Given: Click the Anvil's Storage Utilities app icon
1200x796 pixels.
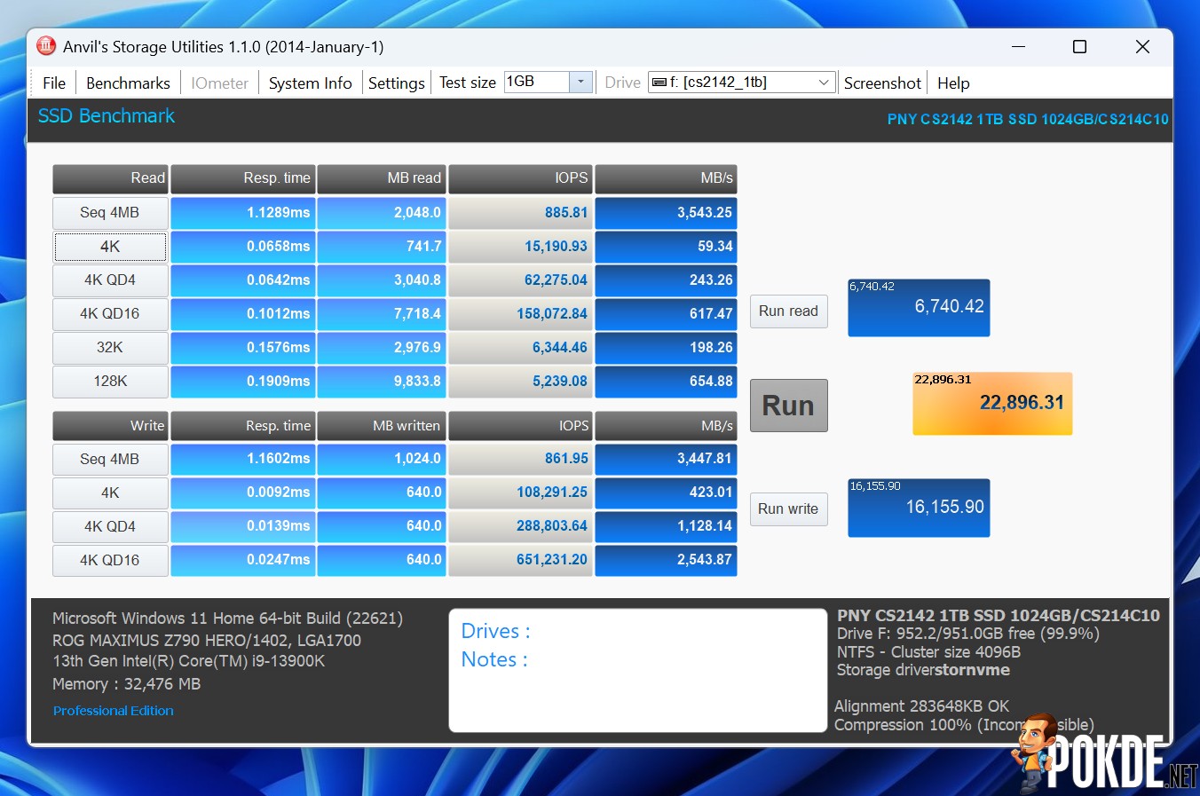Looking at the screenshot, I should coord(46,46).
